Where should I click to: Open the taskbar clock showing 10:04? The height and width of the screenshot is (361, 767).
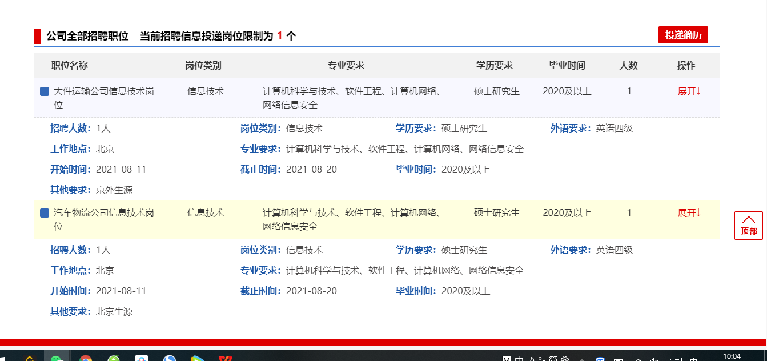tap(732, 356)
